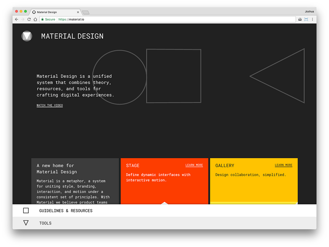This screenshot has width=329, height=247.
Task: Click LEARN MORE on the GALLERY card
Action: click(283, 165)
